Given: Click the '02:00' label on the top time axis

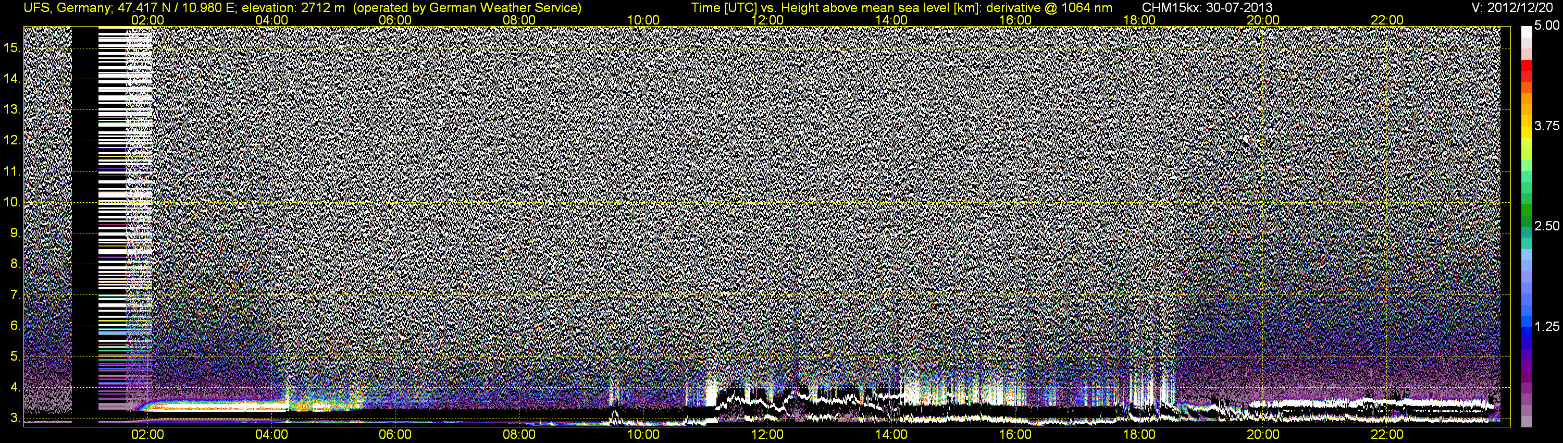Looking at the screenshot, I should pyautogui.click(x=147, y=20).
